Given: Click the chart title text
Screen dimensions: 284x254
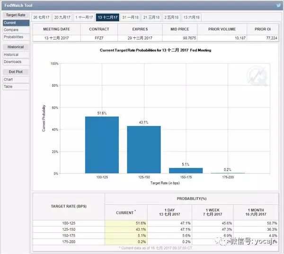Looking at the screenshot, I should tap(155, 50).
